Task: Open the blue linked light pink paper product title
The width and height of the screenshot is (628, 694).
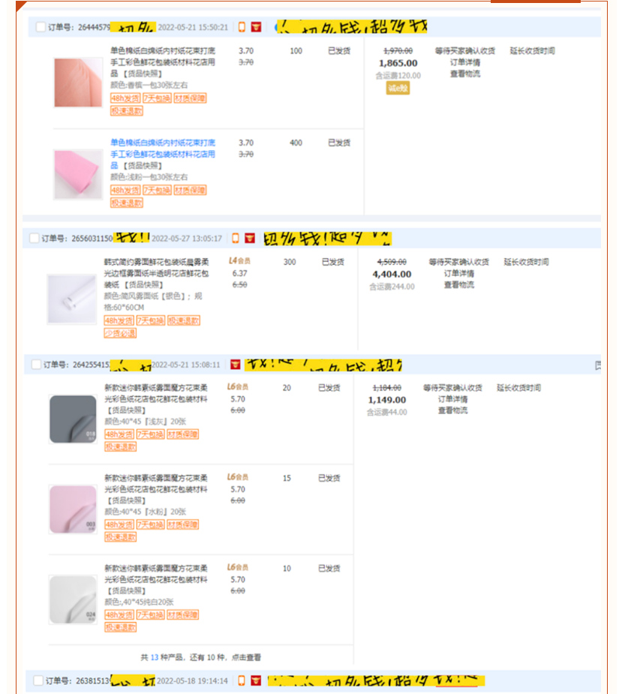Action: [163, 154]
